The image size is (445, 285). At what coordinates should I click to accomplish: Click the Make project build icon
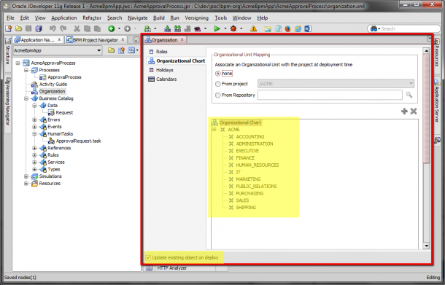pyautogui.click(x=168, y=28)
